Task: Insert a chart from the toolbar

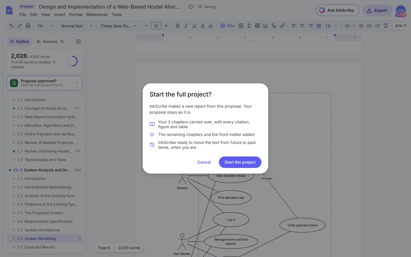Action: point(266,26)
